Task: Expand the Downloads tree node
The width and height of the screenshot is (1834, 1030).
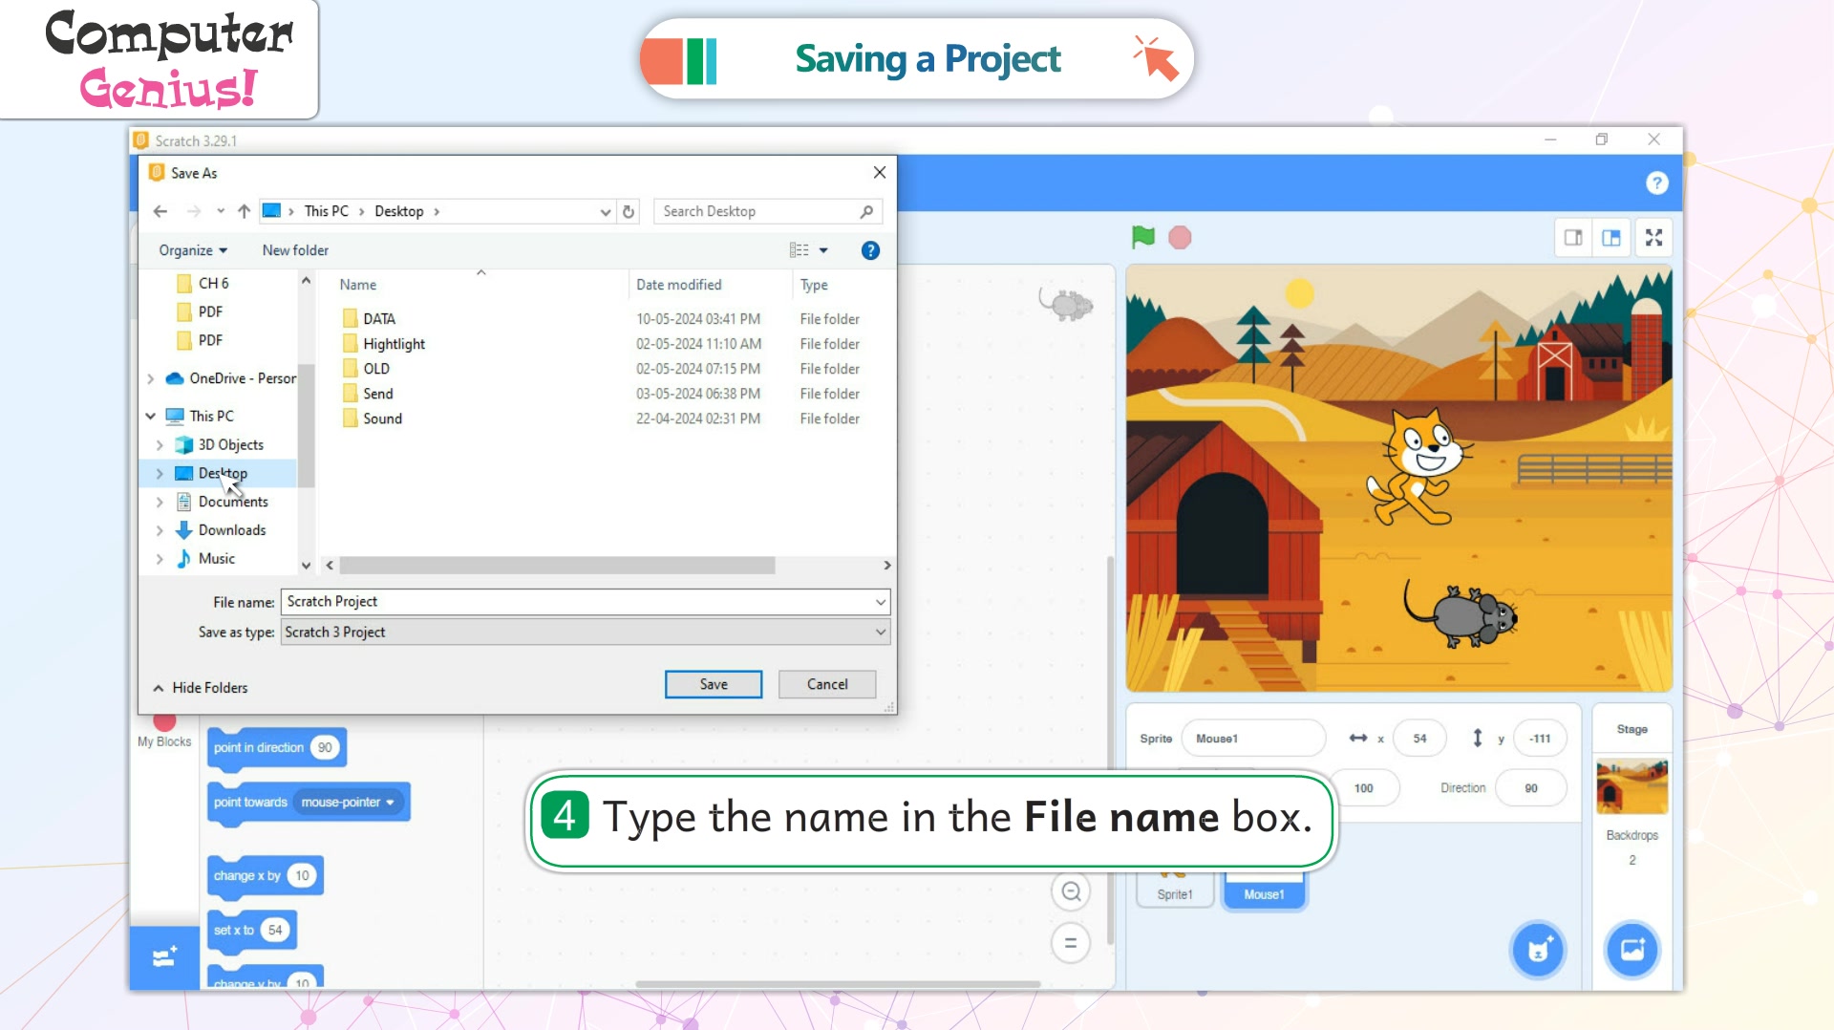Action: click(x=160, y=530)
